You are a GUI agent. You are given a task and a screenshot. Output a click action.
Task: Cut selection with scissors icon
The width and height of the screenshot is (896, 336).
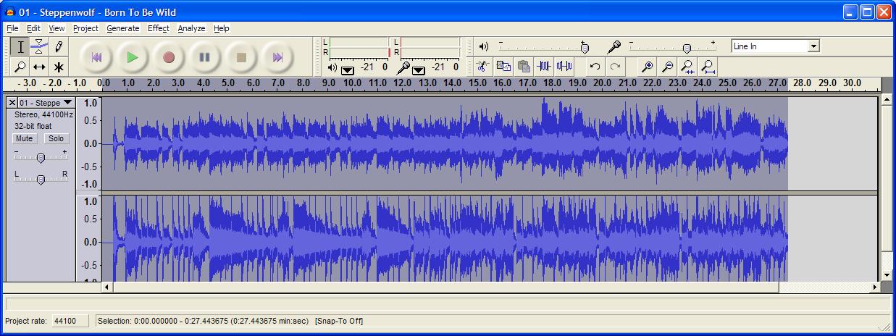483,66
